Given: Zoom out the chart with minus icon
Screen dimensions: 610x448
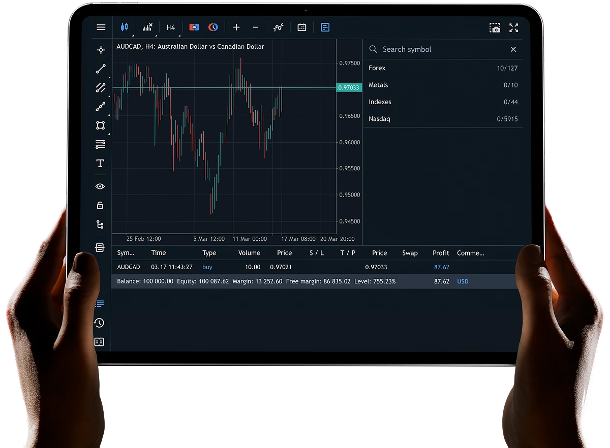Looking at the screenshot, I should pyautogui.click(x=255, y=27).
